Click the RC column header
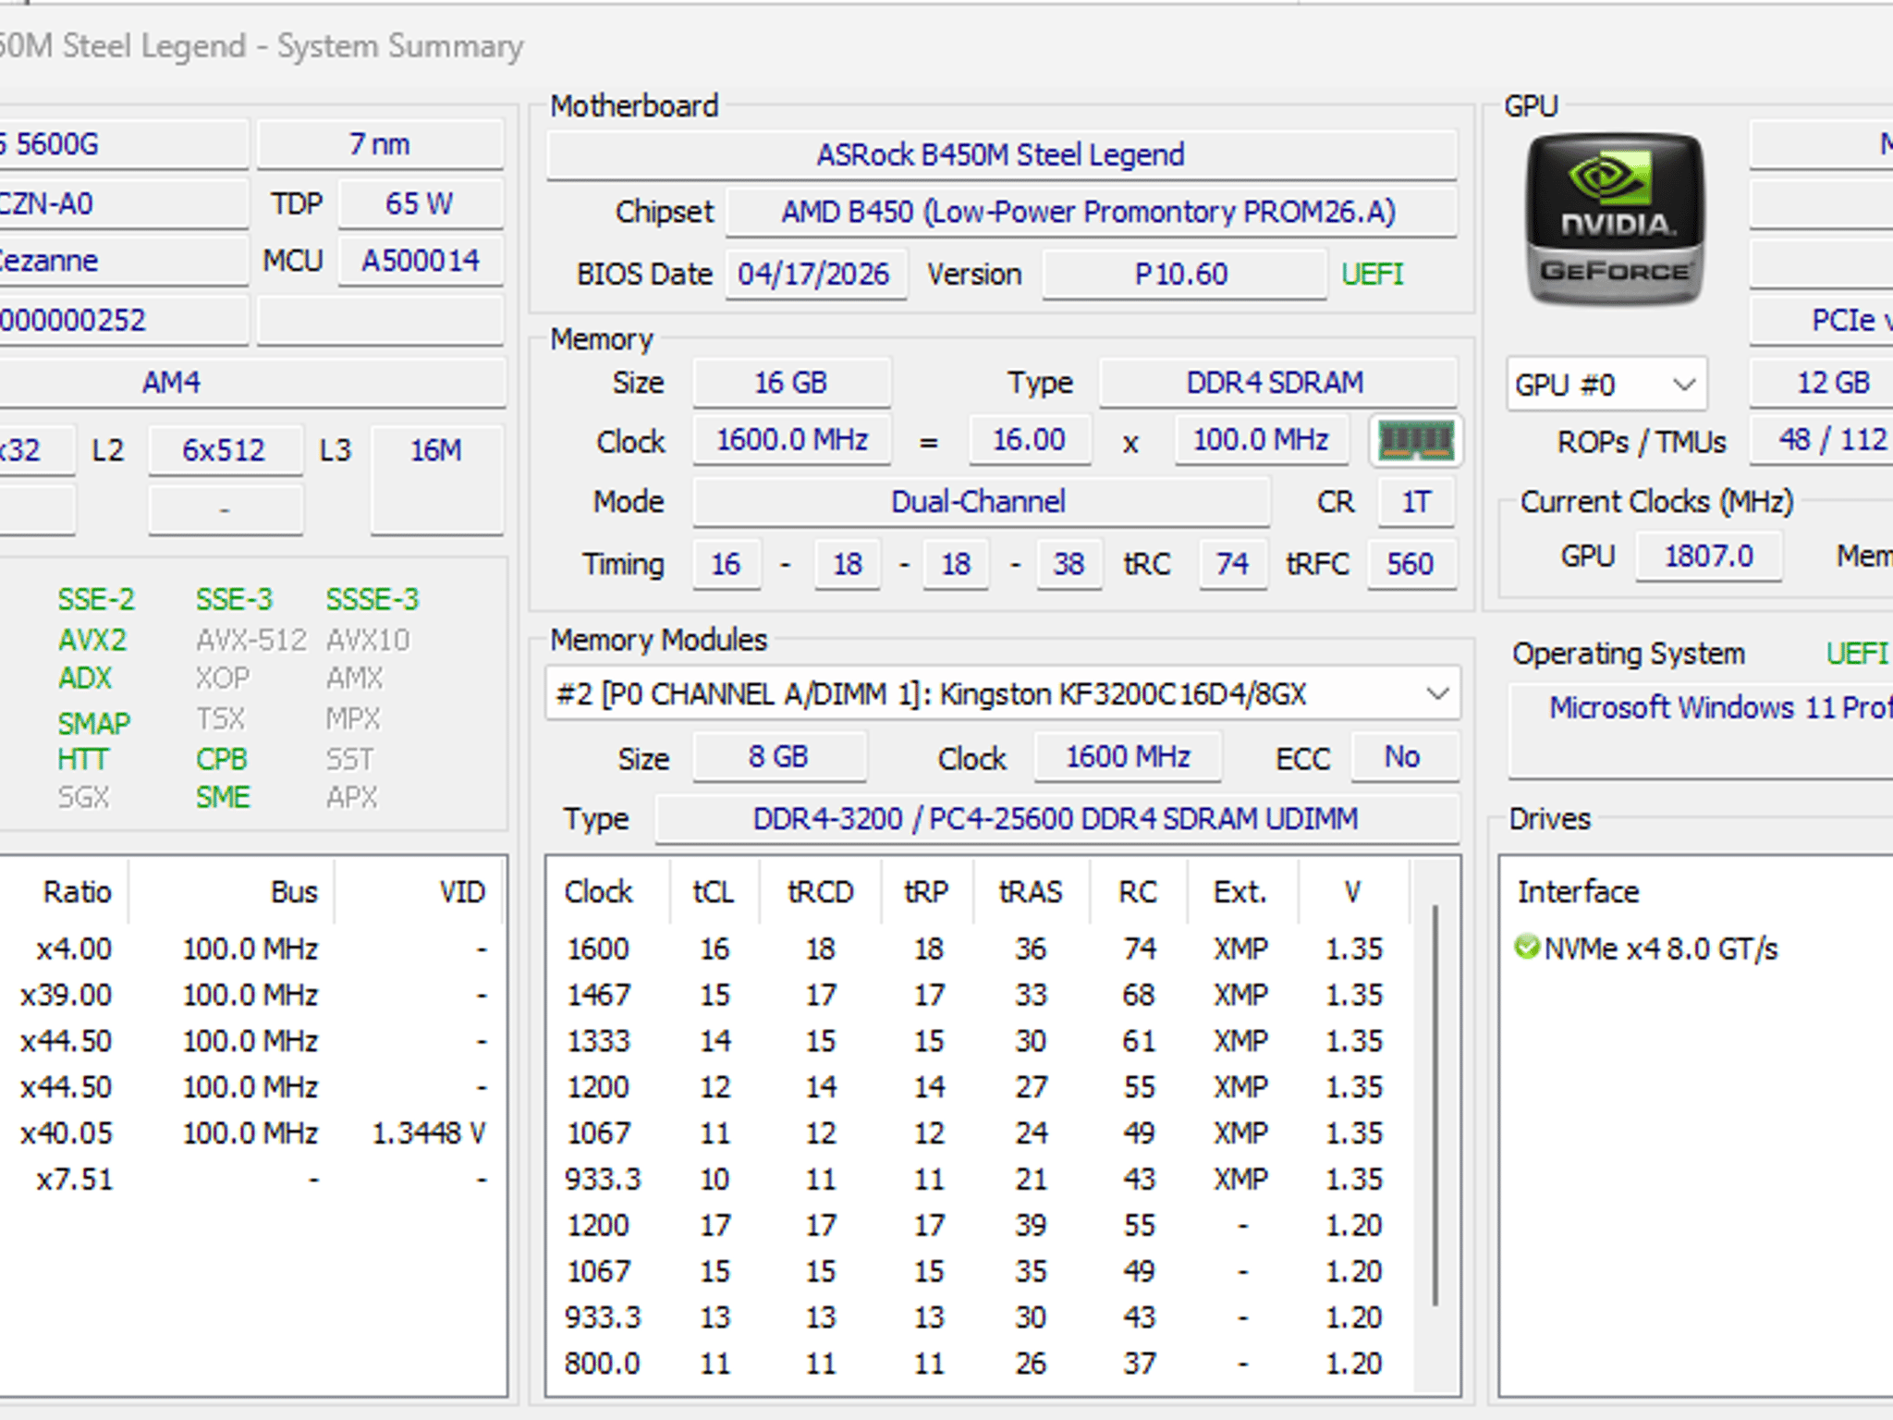The width and height of the screenshot is (1893, 1420). tap(1138, 891)
